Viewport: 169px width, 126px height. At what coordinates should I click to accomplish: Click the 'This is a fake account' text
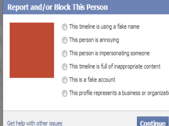(x=92, y=80)
